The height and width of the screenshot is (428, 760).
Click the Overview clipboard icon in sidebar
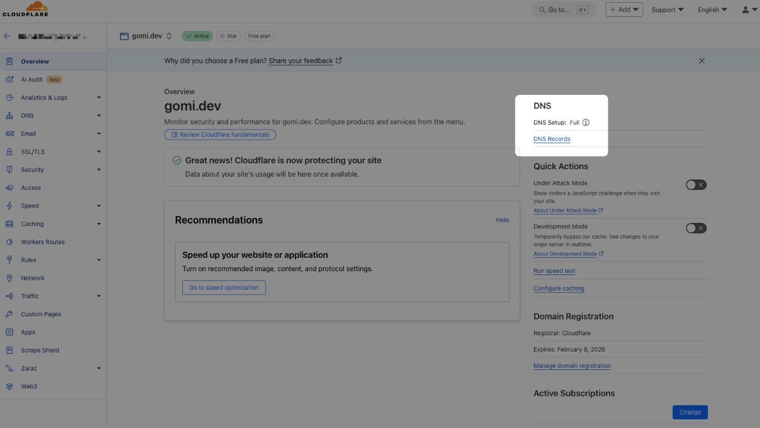9,61
